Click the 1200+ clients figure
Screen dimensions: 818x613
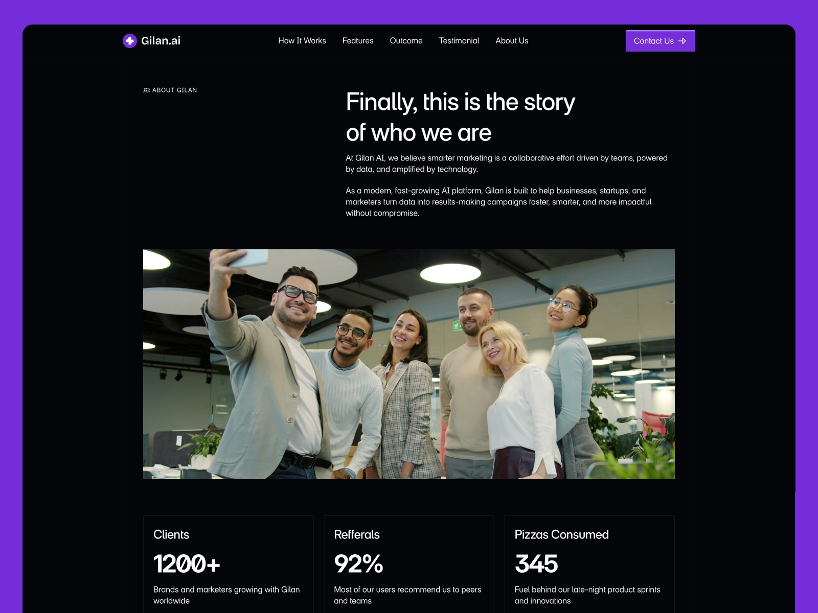[187, 564]
